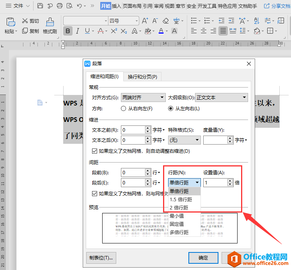The width and height of the screenshot is (291, 270).
Task: Open the 页面布局 ribbon tab
Action: 132,6
